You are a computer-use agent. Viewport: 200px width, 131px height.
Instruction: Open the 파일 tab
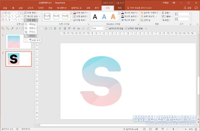5,8
